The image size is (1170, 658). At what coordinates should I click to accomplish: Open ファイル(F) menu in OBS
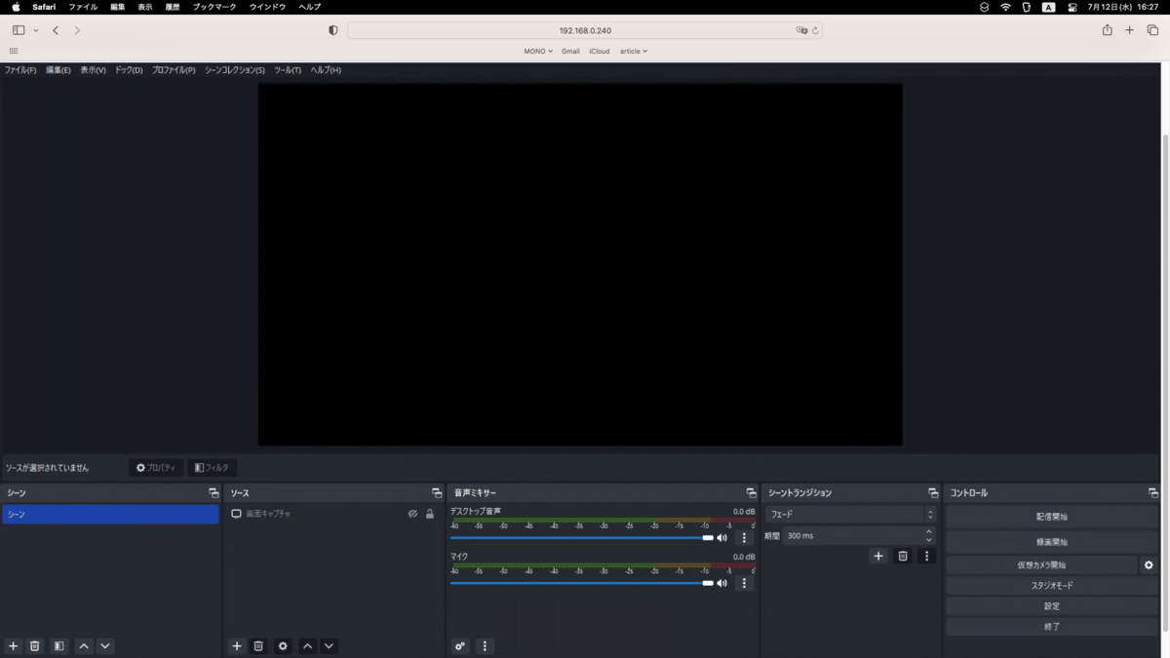(x=20, y=70)
